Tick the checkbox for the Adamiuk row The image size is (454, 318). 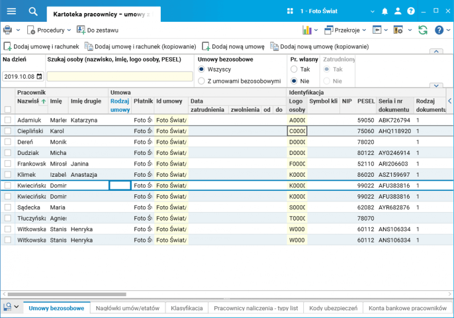pyautogui.click(x=8, y=120)
